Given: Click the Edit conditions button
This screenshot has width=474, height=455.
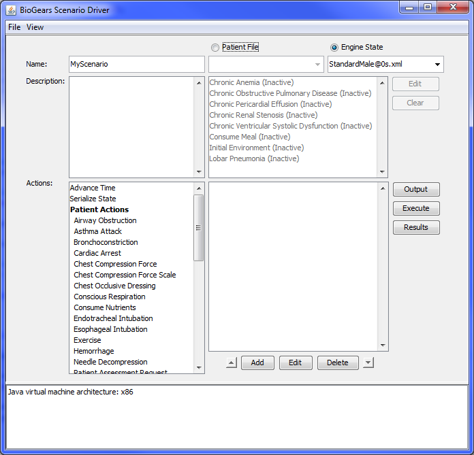Looking at the screenshot, I should [415, 84].
